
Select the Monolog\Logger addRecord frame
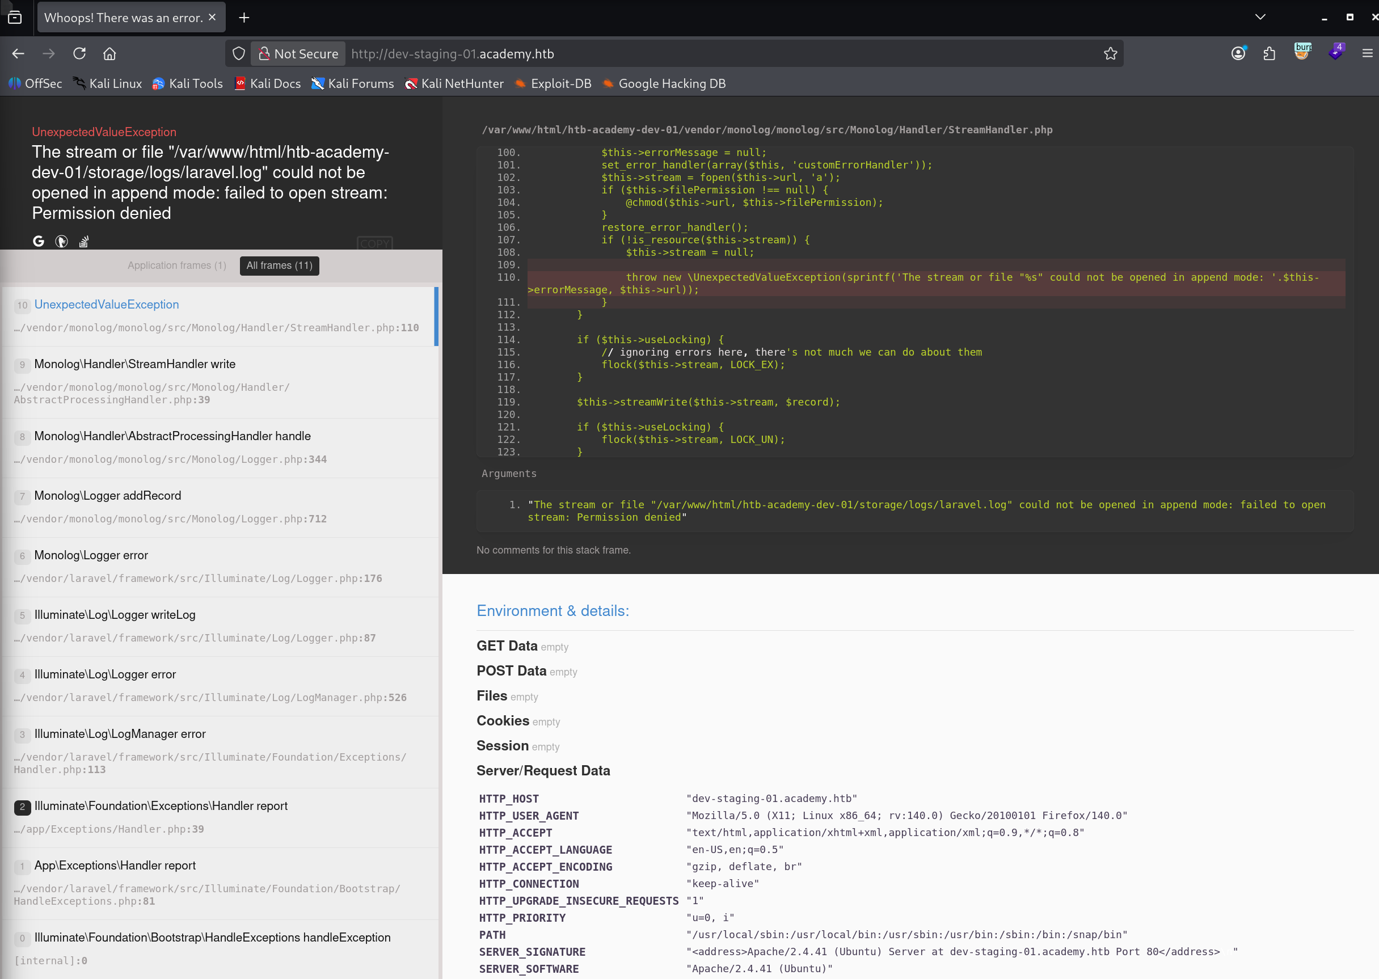pyautogui.click(x=220, y=507)
